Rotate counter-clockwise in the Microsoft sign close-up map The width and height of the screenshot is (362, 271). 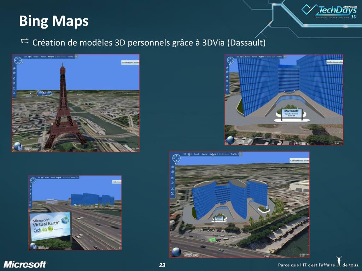pos(227,81)
